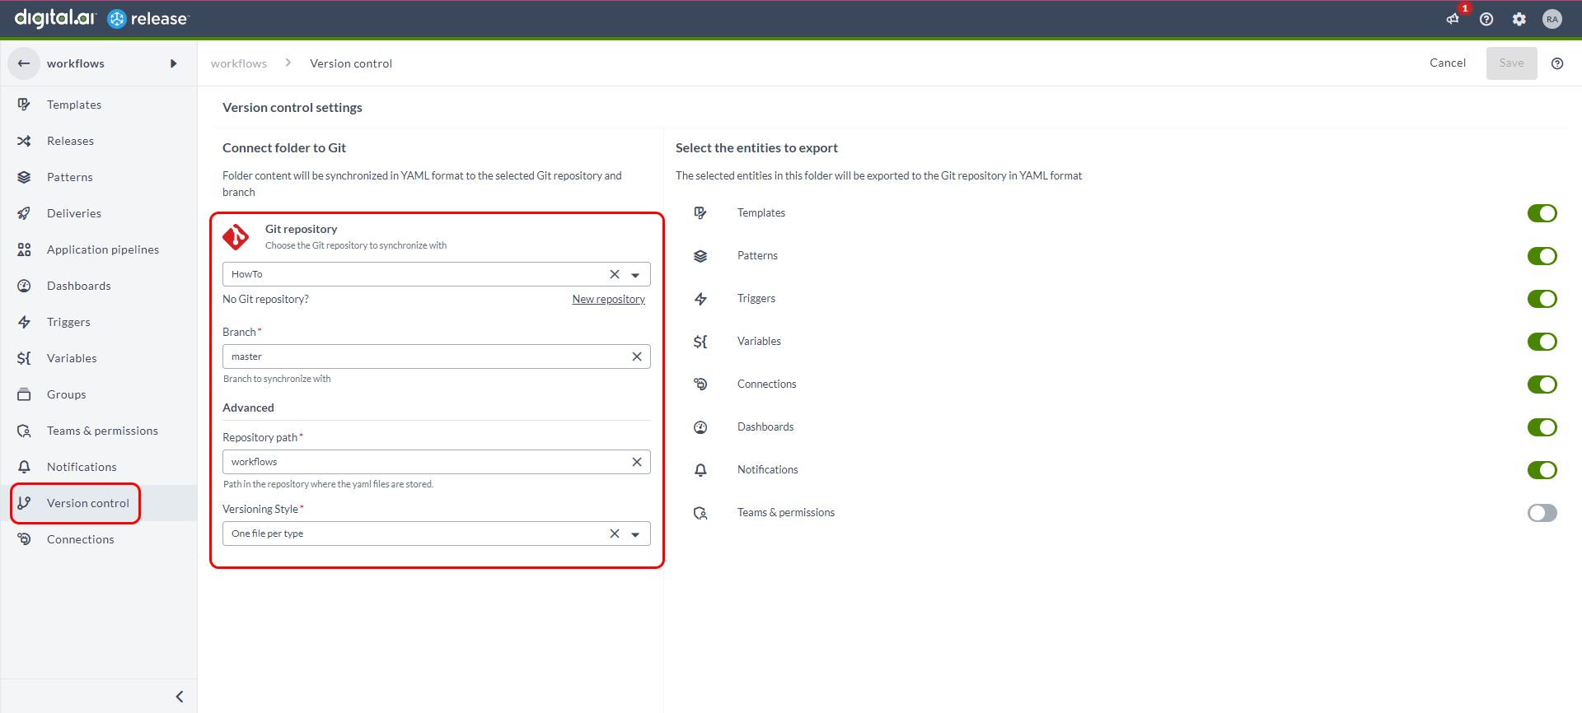Open the Git repository dropdown arrow
Viewport: 1582px width, 713px height.
635,275
